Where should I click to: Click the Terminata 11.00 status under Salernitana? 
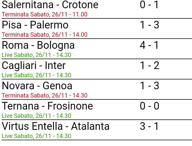45,15
